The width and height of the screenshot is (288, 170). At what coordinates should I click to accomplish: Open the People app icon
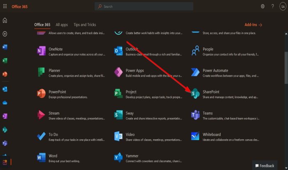tap(195, 51)
